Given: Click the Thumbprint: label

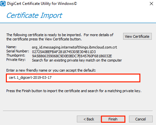Looking at the screenshot, I should (x=16, y=55).
